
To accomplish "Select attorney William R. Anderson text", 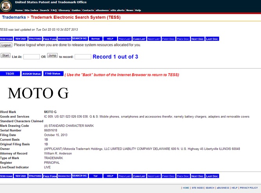I will (x=58, y=153).
